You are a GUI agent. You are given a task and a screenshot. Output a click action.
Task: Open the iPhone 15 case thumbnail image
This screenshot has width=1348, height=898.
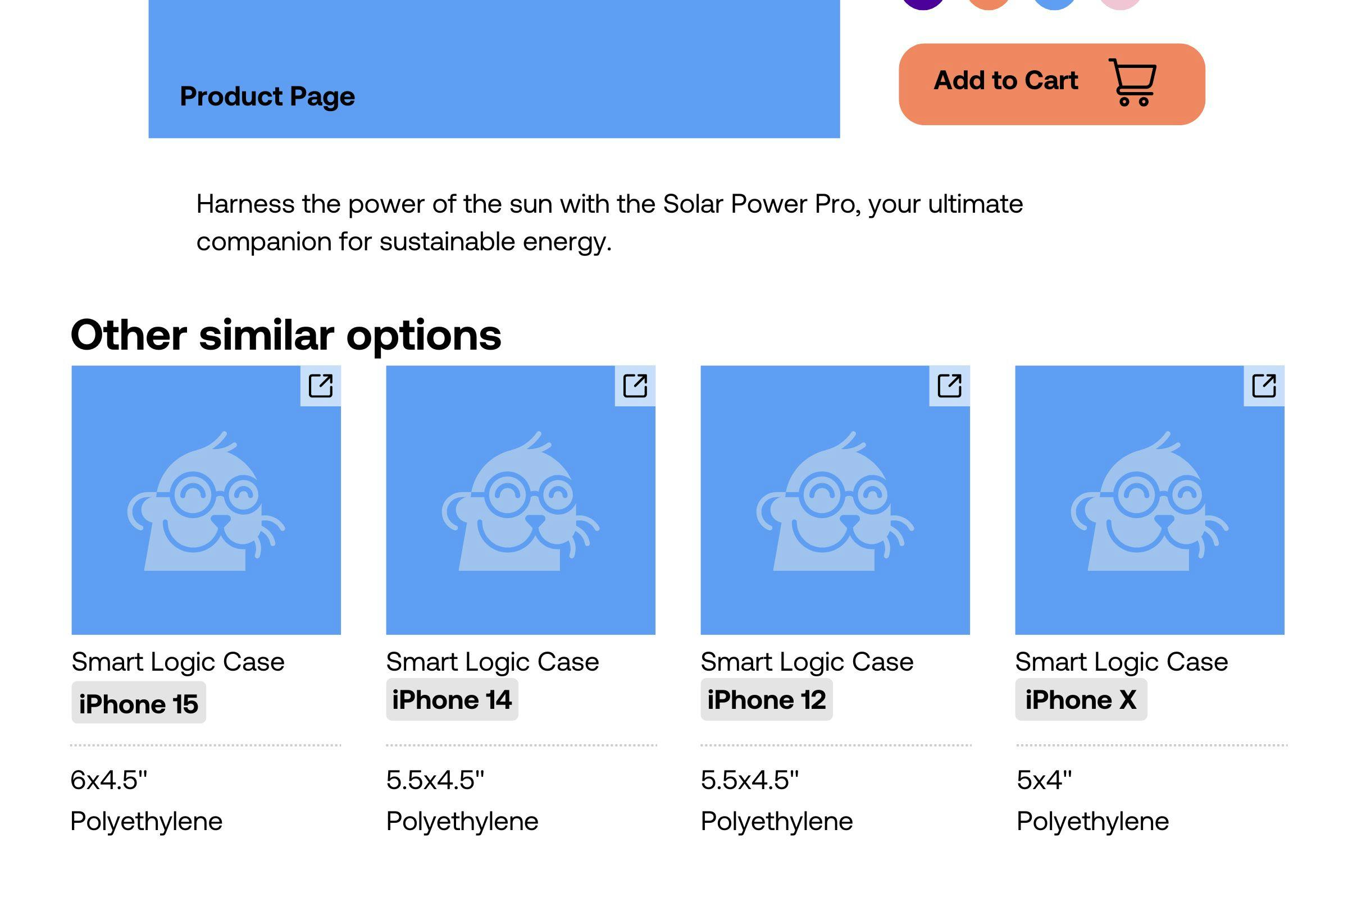[x=206, y=500]
